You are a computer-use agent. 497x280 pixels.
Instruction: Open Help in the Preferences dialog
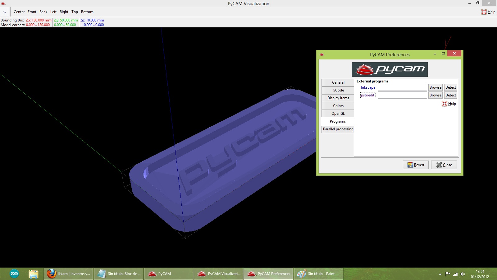[x=449, y=104]
